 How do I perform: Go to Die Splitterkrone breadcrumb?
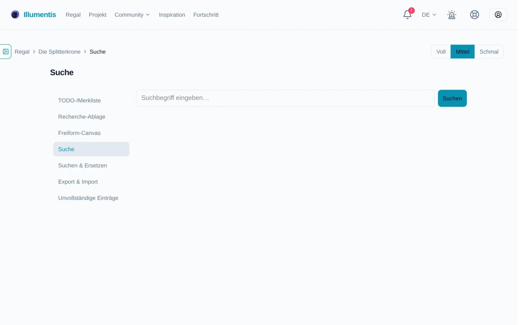click(60, 52)
